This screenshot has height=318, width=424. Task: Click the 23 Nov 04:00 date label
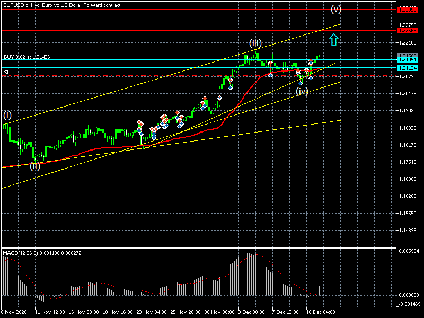tap(151, 313)
